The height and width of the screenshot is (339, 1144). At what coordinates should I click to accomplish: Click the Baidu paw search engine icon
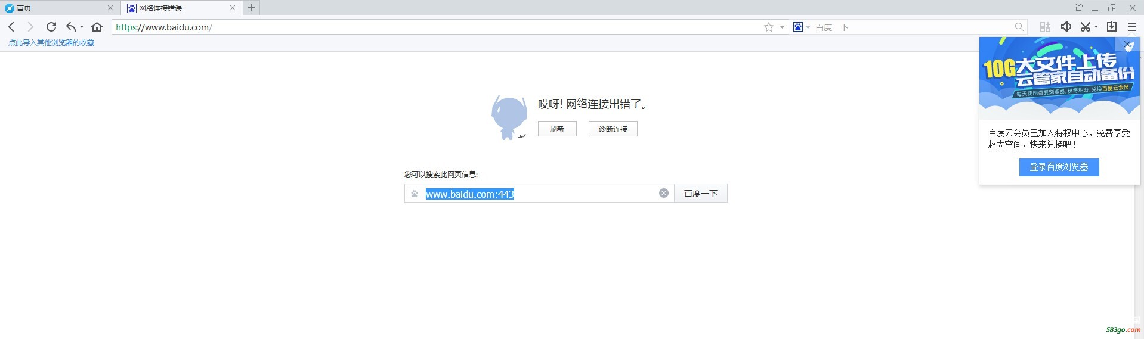point(798,27)
